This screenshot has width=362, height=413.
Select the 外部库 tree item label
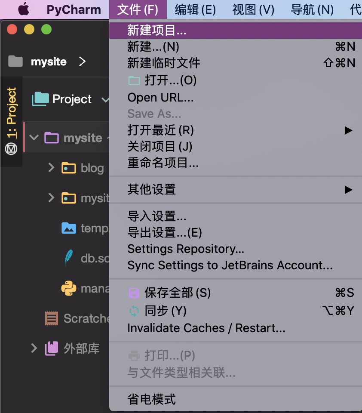[82, 348]
